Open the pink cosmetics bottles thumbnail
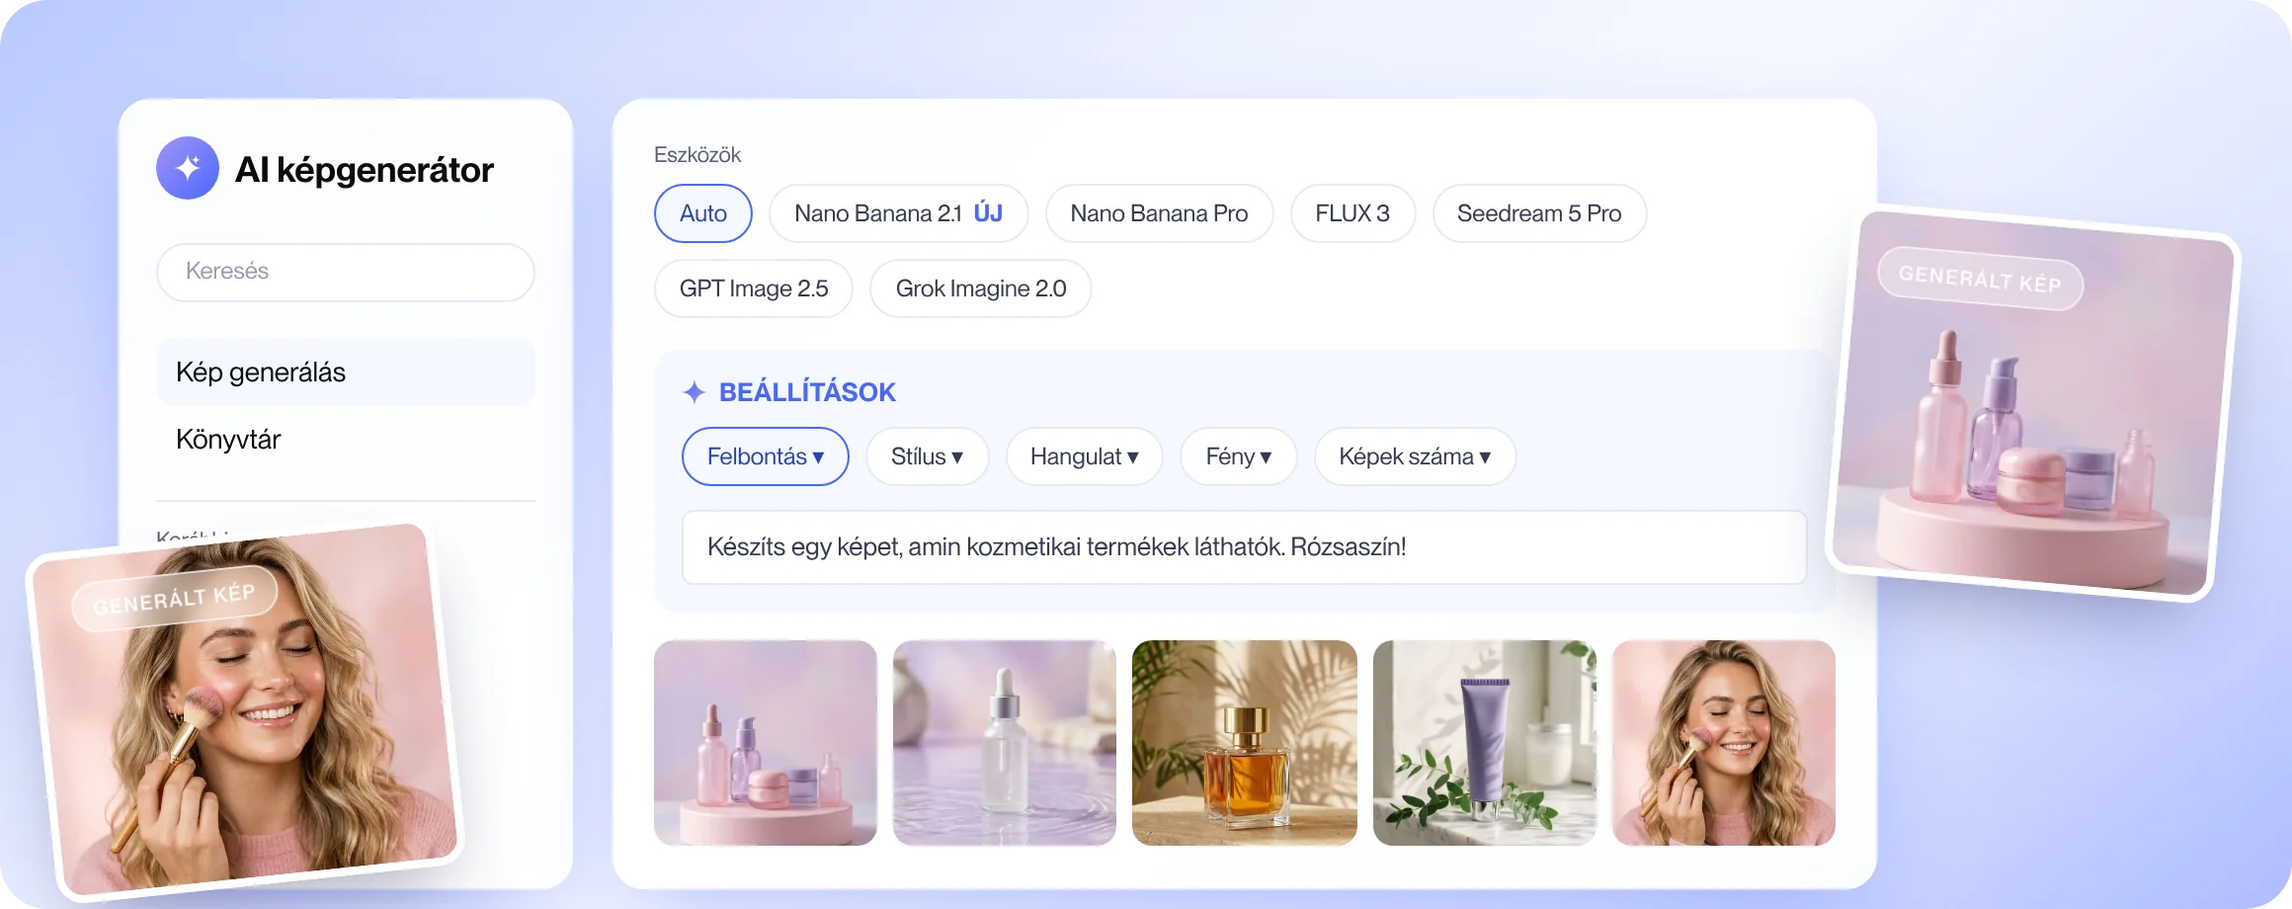 point(766,743)
